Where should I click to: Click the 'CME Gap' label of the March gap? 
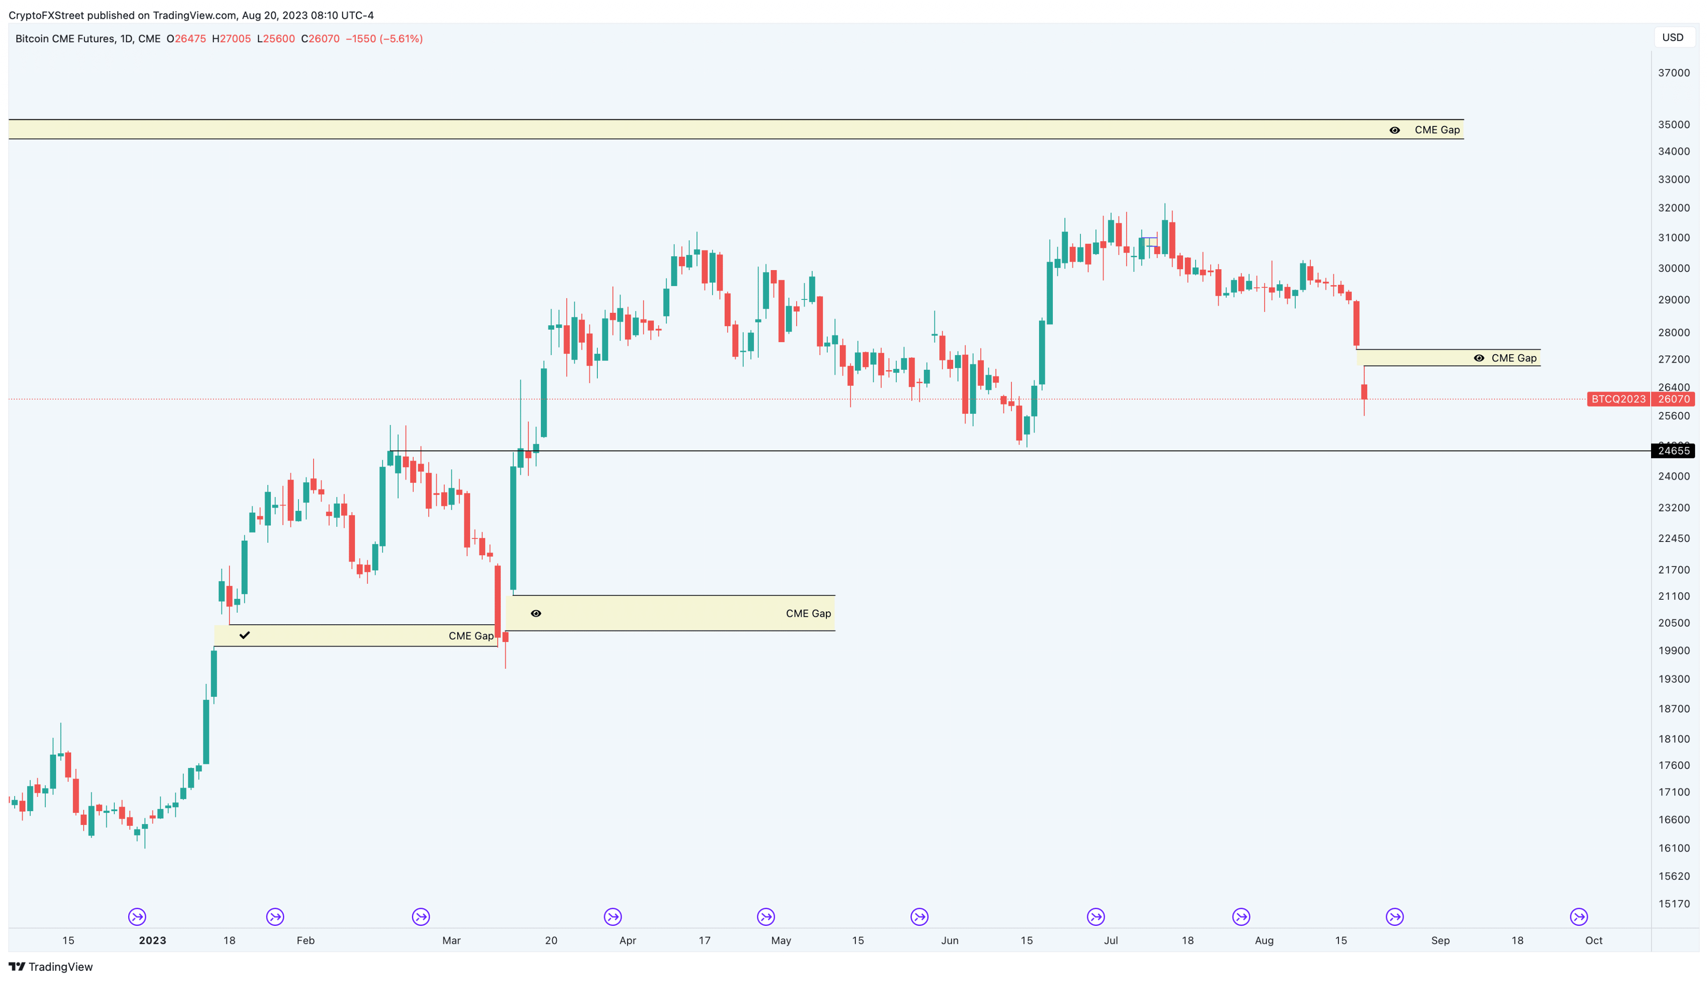(808, 614)
